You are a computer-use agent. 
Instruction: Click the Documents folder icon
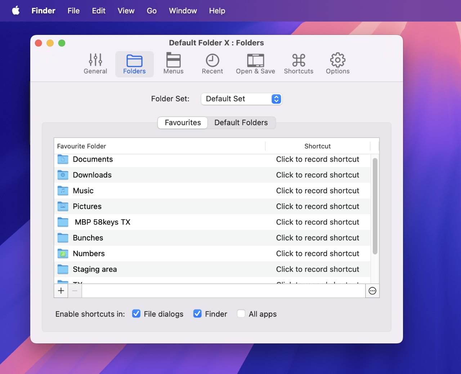(63, 159)
